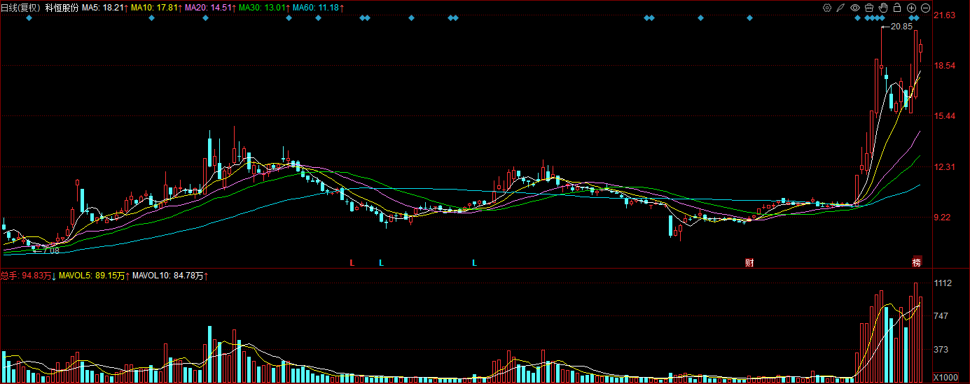
Task: Toggle the unlocked padlock icon
Action: pos(897,8)
